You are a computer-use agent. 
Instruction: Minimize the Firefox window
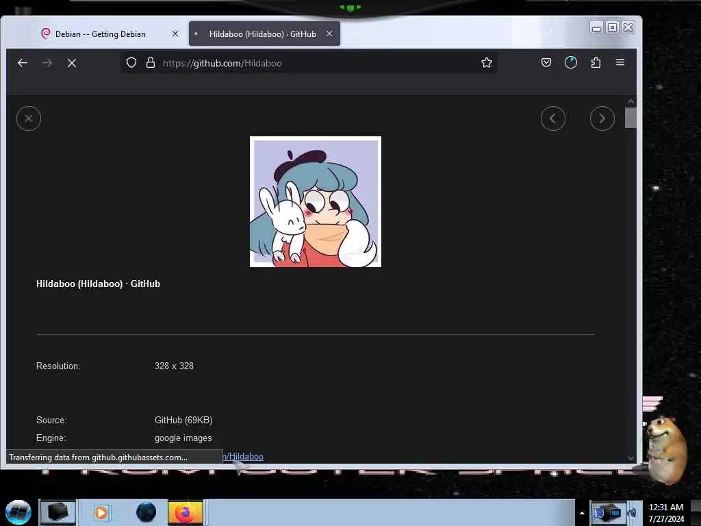[x=596, y=27]
